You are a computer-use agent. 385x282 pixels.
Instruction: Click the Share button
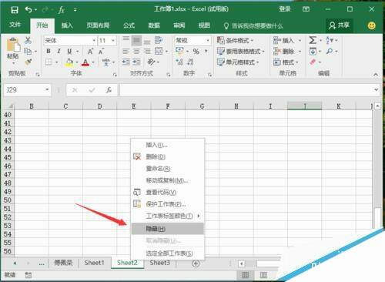pos(340,25)
